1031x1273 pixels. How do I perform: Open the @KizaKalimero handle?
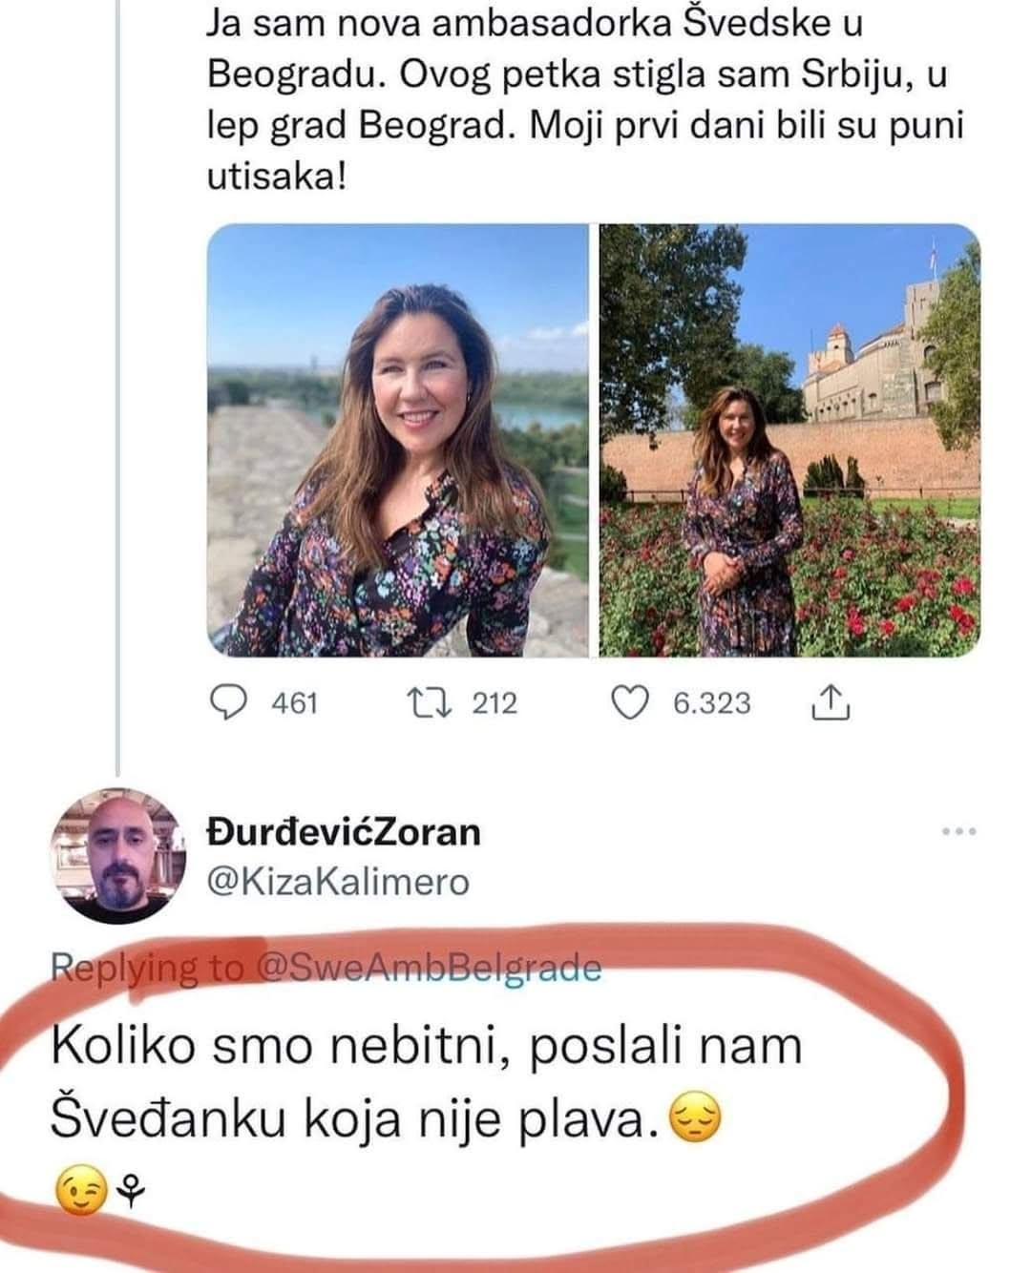[338, 882]
